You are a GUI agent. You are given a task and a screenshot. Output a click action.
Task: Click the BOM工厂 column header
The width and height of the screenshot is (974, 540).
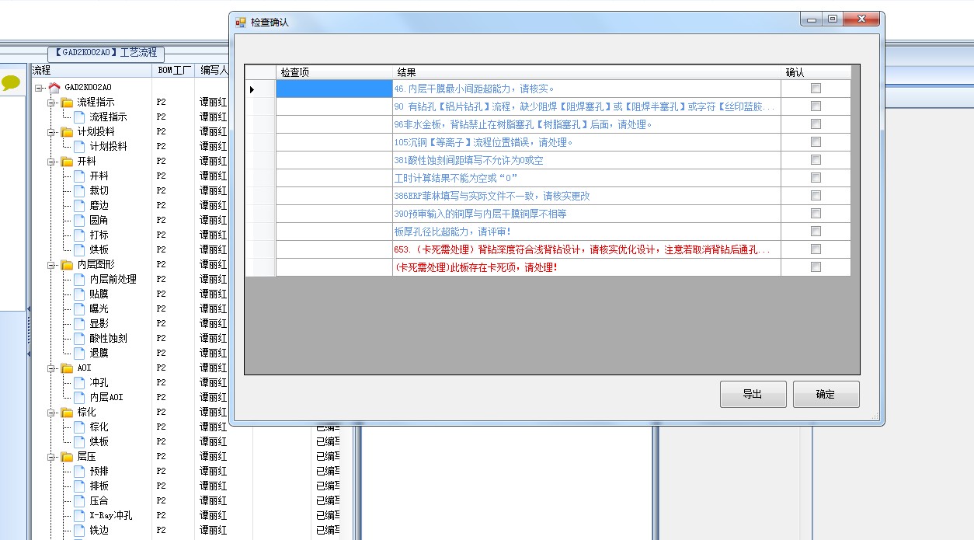[174, 71]
